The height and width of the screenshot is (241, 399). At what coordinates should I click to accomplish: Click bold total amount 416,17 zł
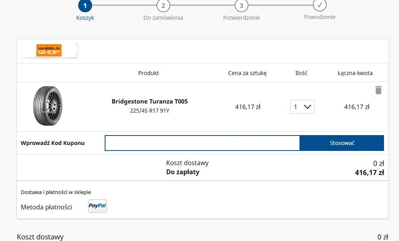click(369, 173)
